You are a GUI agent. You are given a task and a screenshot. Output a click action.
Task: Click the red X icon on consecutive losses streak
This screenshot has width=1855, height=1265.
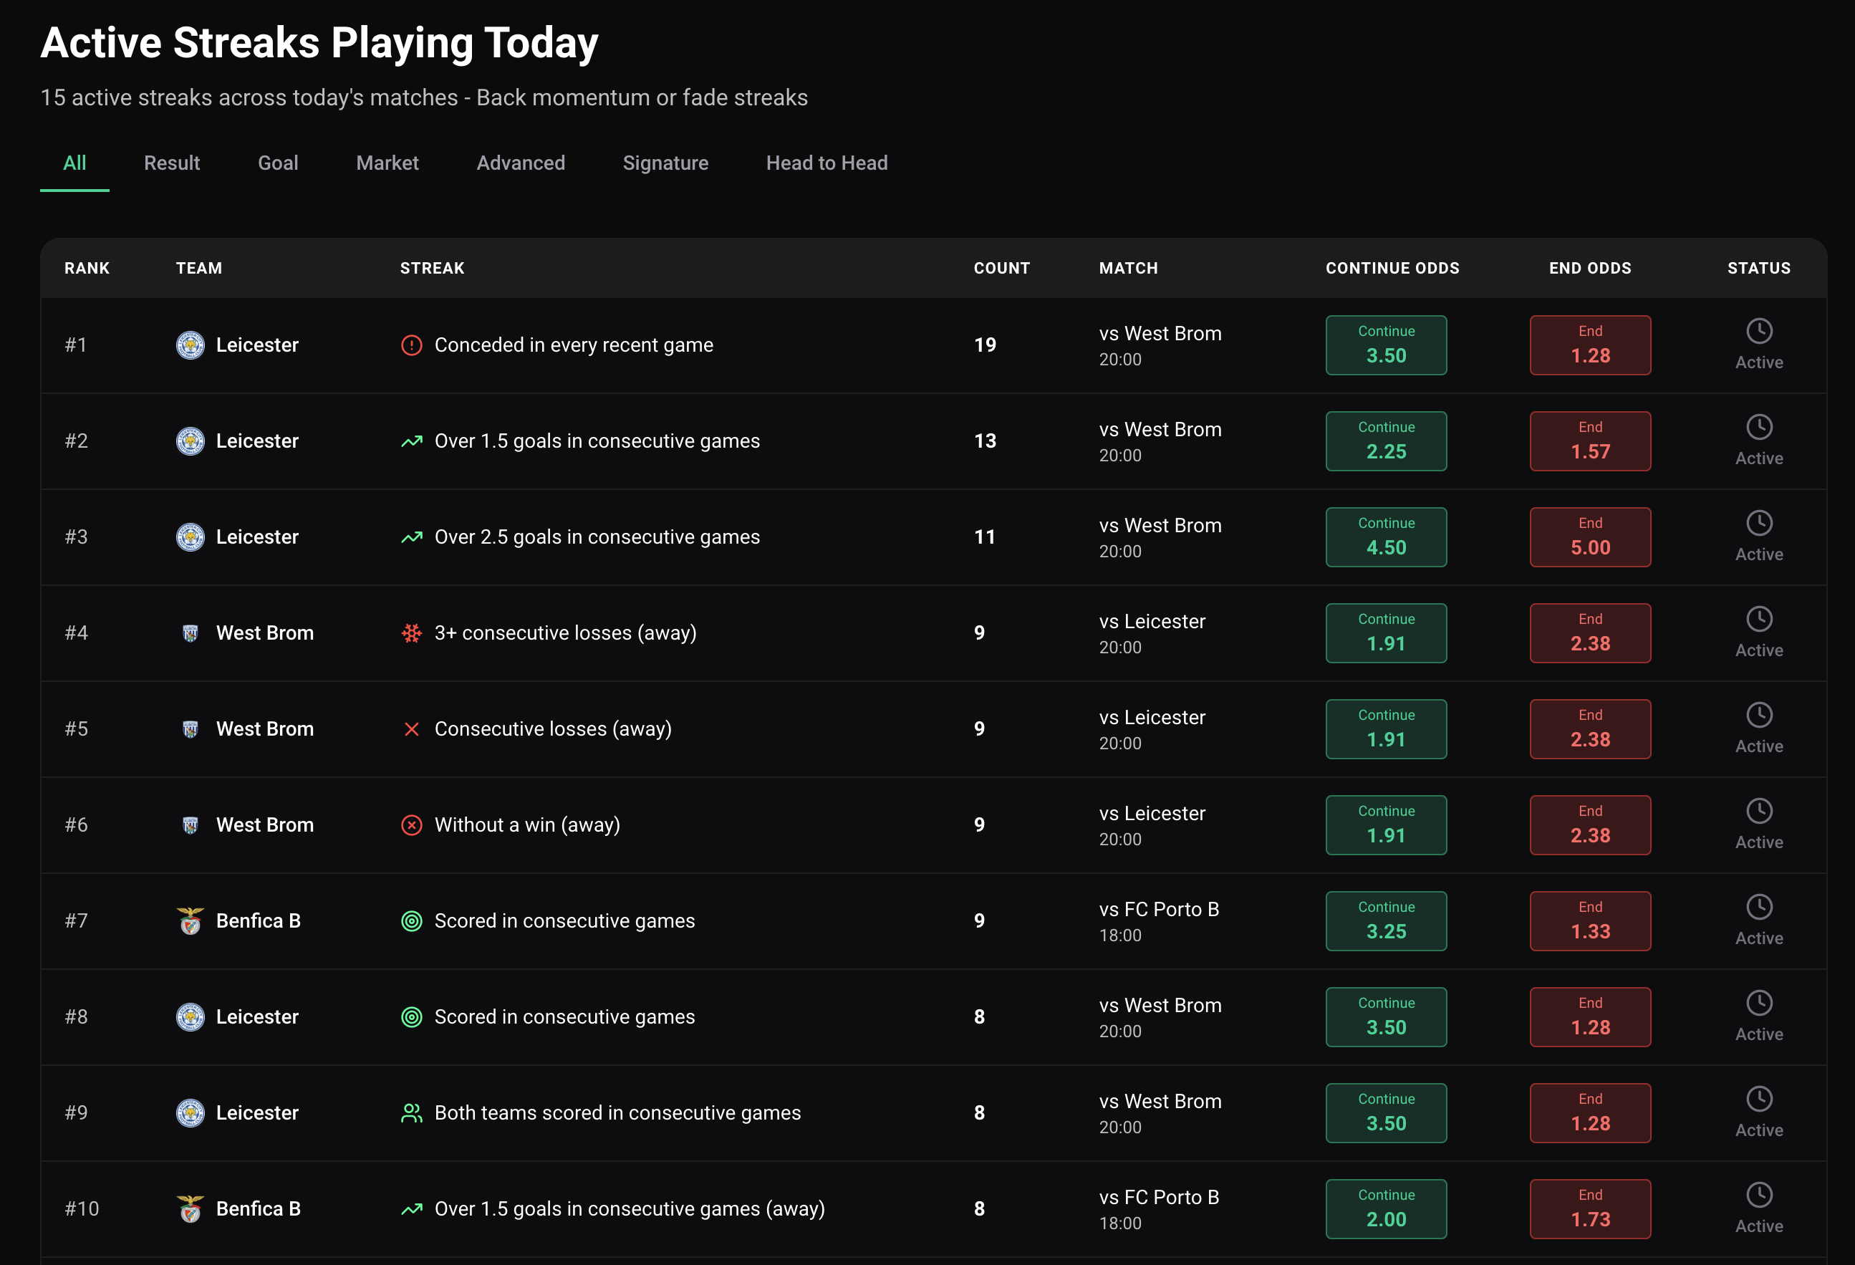point(412,728)
